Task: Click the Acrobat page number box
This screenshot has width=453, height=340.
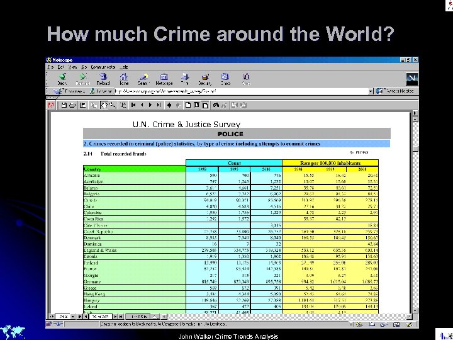Action: click(x=100, y=317)
